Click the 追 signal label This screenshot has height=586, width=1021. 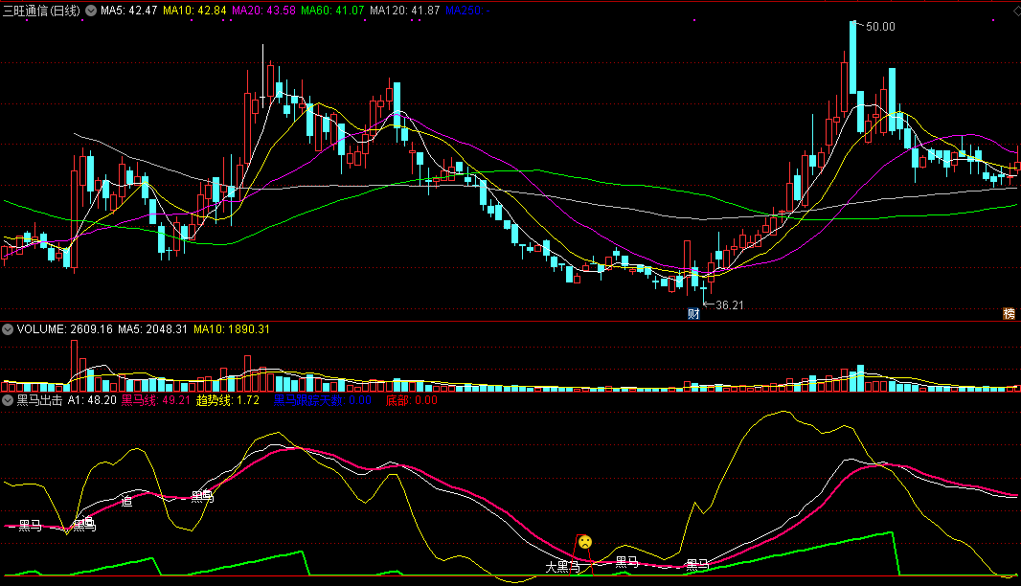click(x=127, y=501)
